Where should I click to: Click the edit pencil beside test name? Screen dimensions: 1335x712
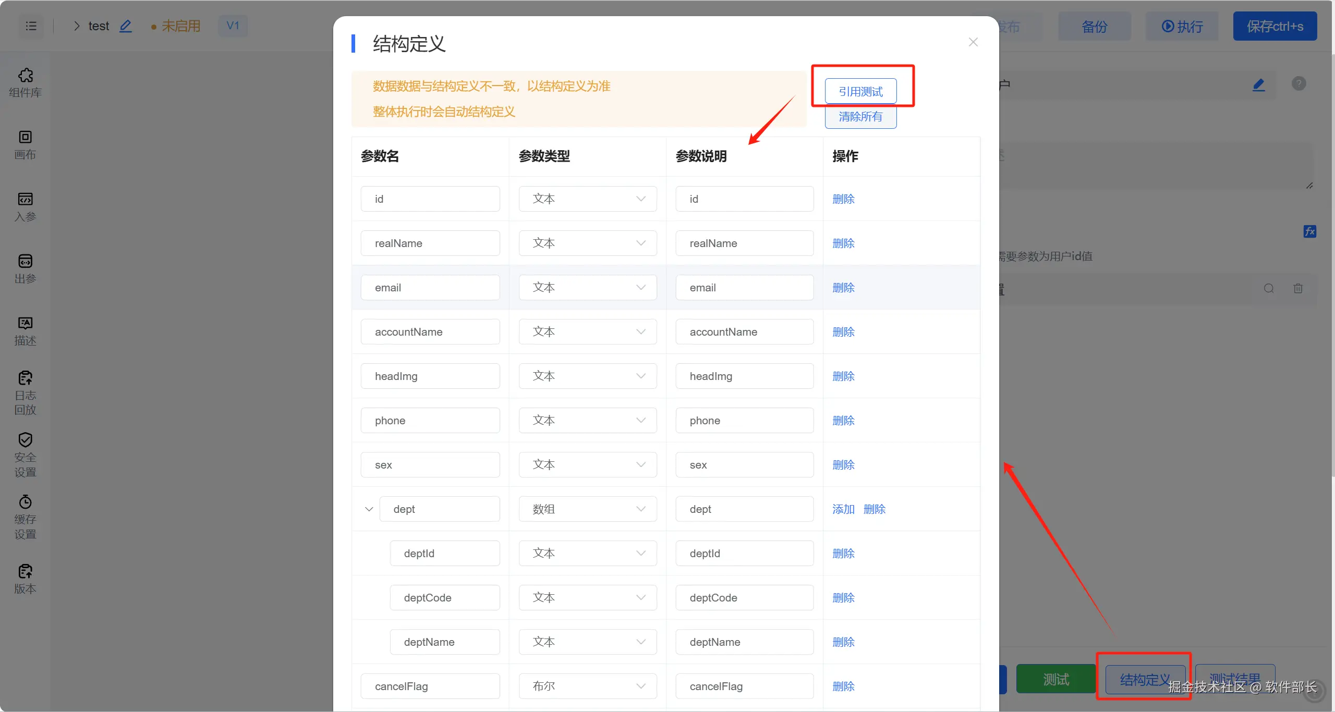click(x=125, y=26)
